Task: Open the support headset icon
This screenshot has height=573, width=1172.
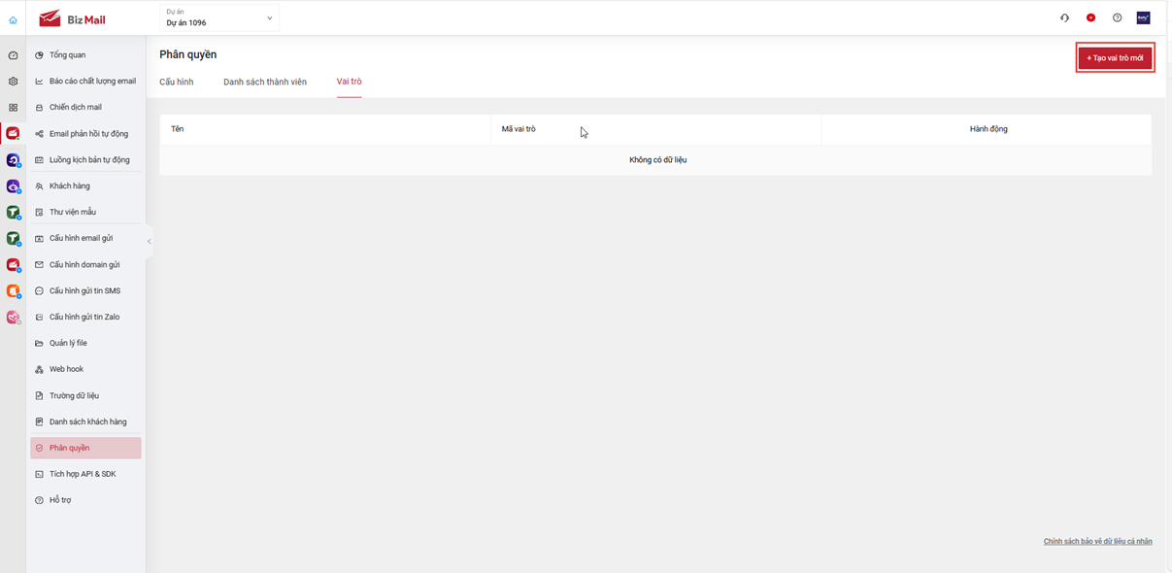Action: (x=1064, y=17)
